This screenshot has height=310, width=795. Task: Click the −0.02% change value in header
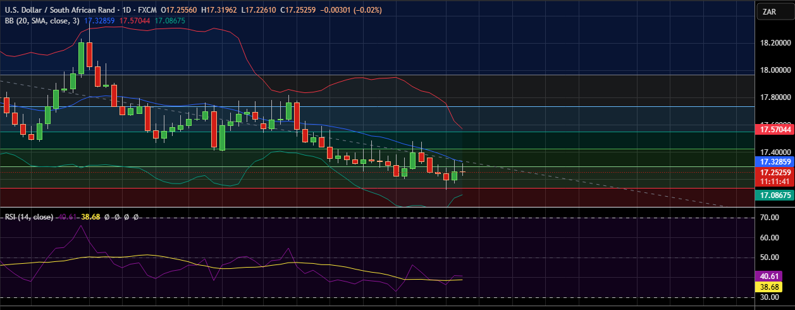pyautogui.click(x=369, y=11)
